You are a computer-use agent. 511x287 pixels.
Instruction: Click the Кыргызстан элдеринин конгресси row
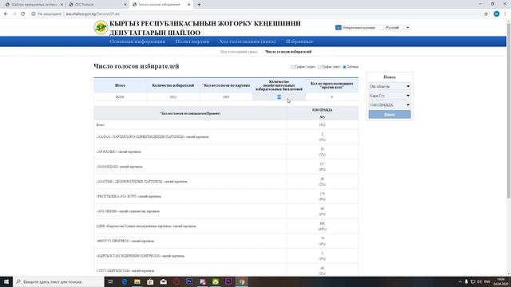click(226, 256)
